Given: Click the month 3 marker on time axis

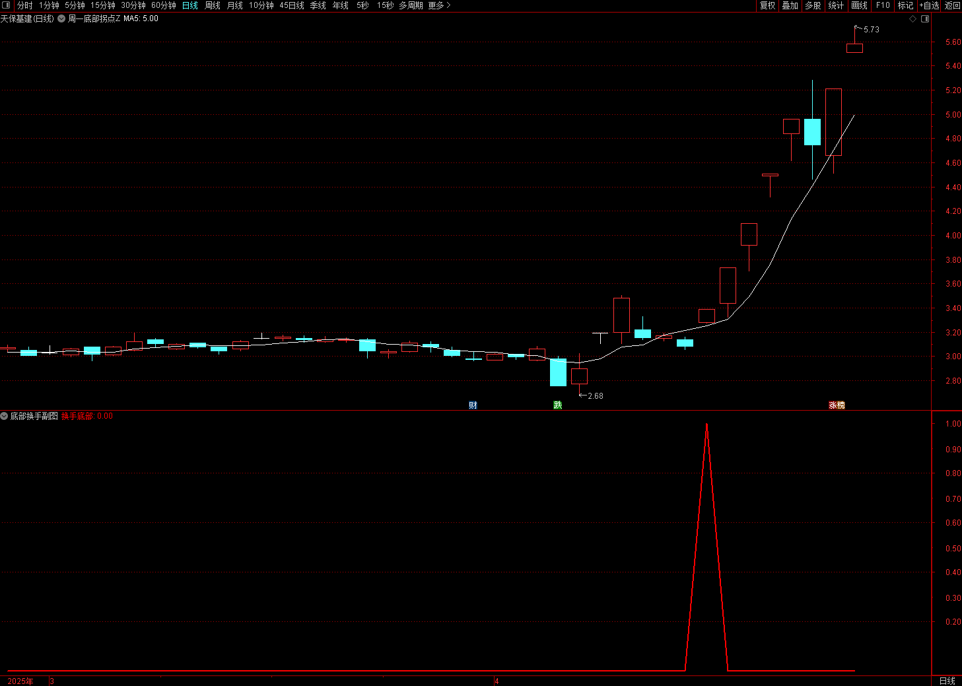Looking at the screenshot, I should click(52, 681).
